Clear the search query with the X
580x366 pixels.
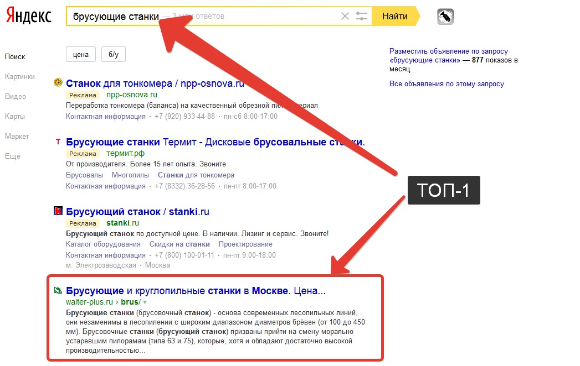coord(345,16)
